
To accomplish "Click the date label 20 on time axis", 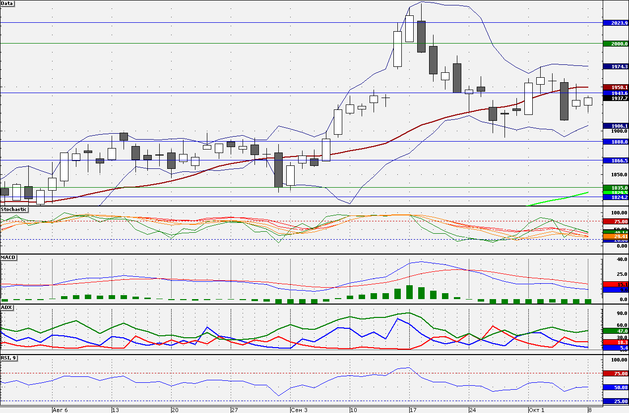I will click(175, 410).
